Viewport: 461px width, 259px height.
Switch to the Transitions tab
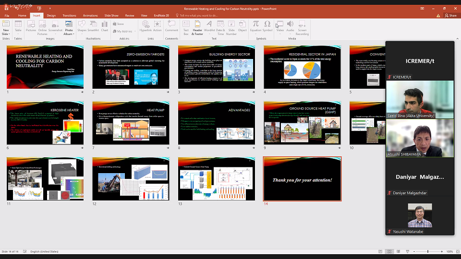coord(69,15)
